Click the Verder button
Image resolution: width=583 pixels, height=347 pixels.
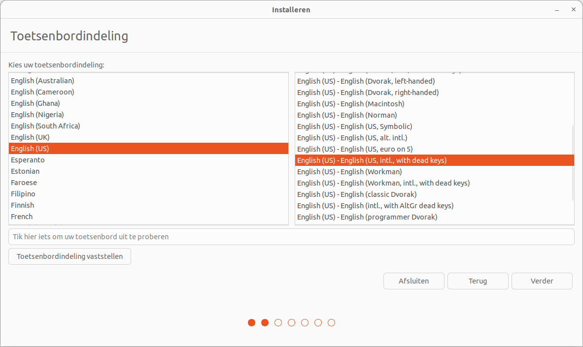pos(542,281)
